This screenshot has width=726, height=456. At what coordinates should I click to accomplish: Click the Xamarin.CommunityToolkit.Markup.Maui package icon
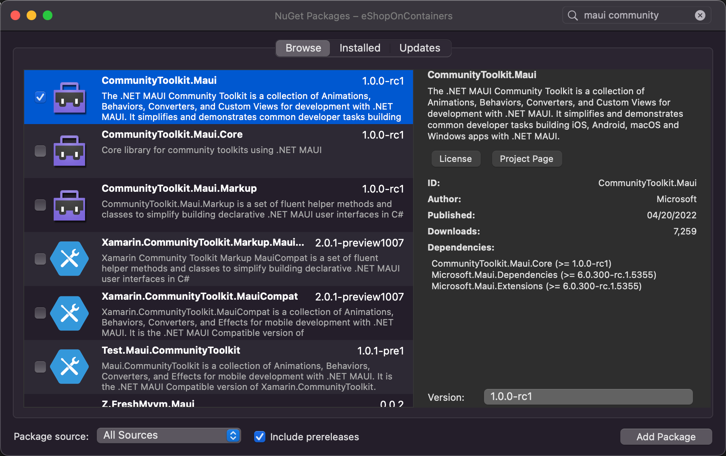69,259
